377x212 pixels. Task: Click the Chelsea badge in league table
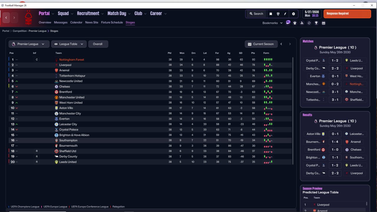click(x=57, y=87)
